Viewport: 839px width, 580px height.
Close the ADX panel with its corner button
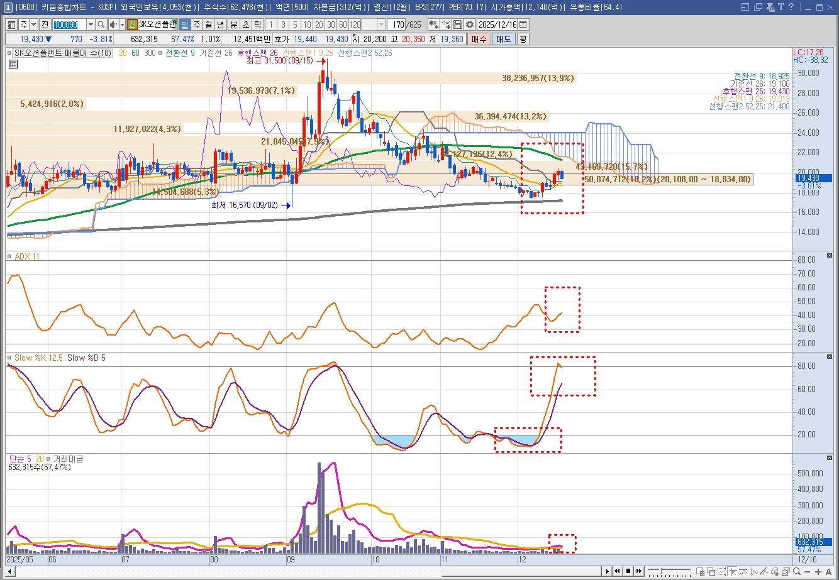tap(830, 256)
